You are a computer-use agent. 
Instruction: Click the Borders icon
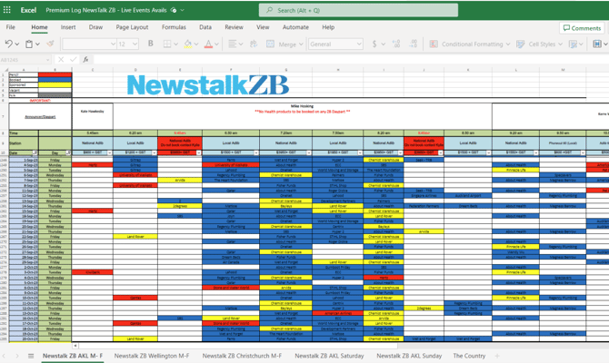168,44
